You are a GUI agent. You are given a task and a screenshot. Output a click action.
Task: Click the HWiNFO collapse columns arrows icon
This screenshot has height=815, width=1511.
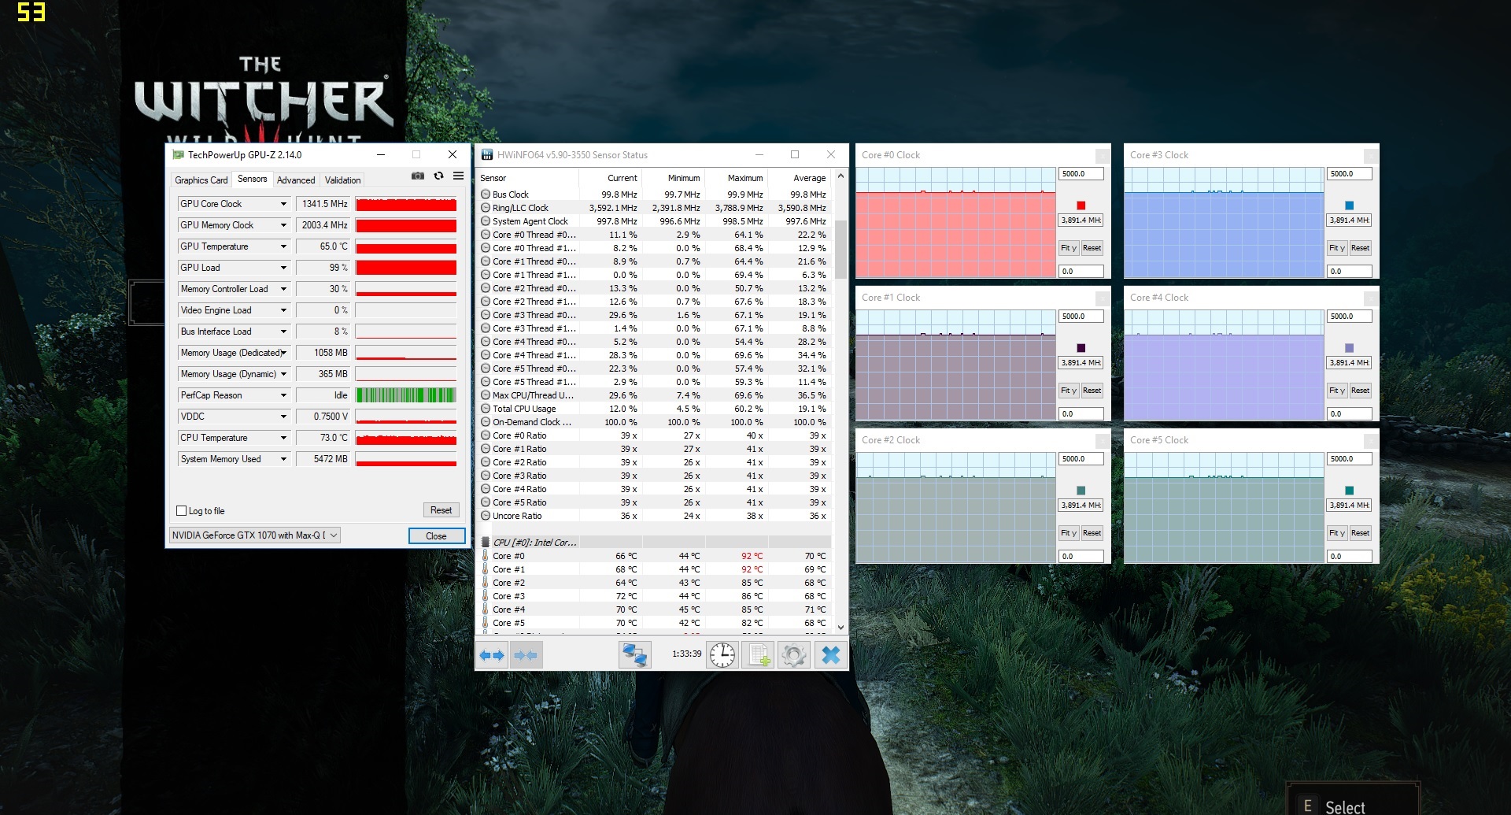pos(526,654)
